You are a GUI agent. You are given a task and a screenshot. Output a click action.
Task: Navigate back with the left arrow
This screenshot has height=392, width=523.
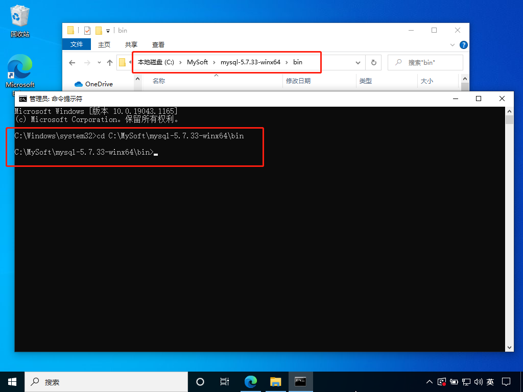click(x=73, y=63)
